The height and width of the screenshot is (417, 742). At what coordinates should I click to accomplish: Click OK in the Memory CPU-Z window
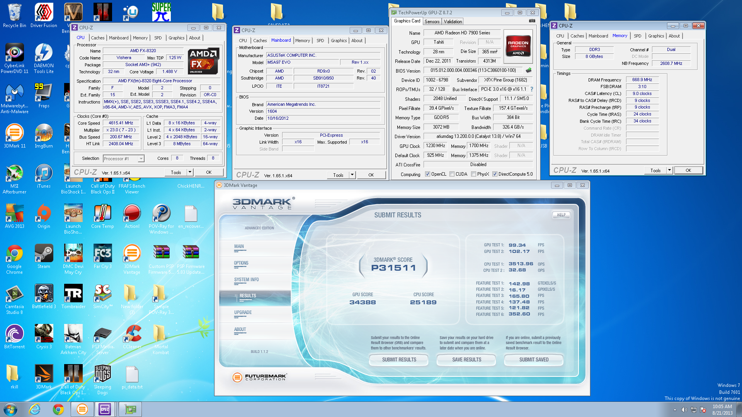coord(688,170)
